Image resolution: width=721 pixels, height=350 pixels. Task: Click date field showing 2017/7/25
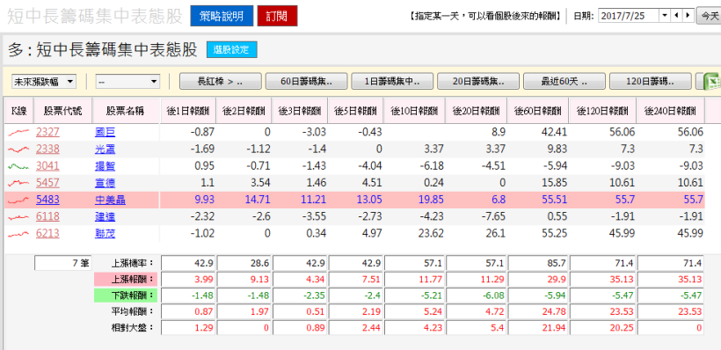(x=629, y=16)
